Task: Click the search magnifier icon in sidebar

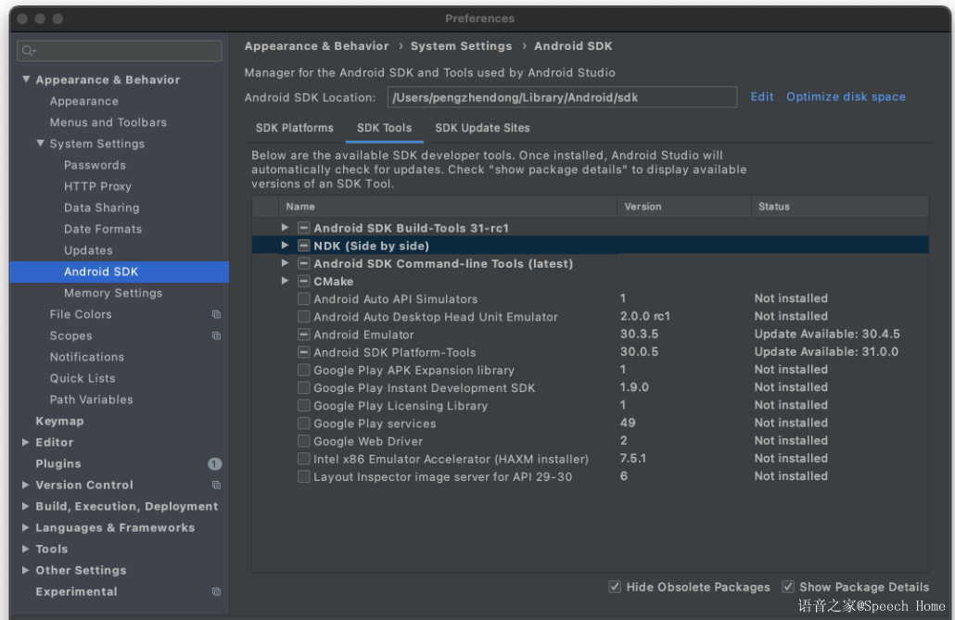Action: click(x=29, y=51)
